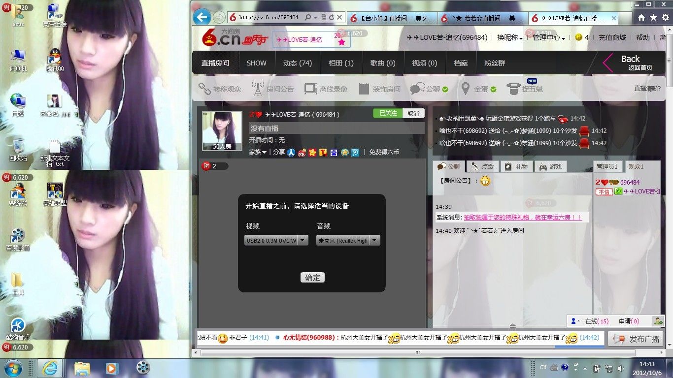Click the address bar stop X icon

click(x=339, y=17)
